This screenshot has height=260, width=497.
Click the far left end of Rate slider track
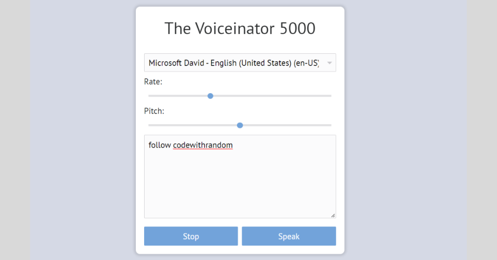click(149, 96)
